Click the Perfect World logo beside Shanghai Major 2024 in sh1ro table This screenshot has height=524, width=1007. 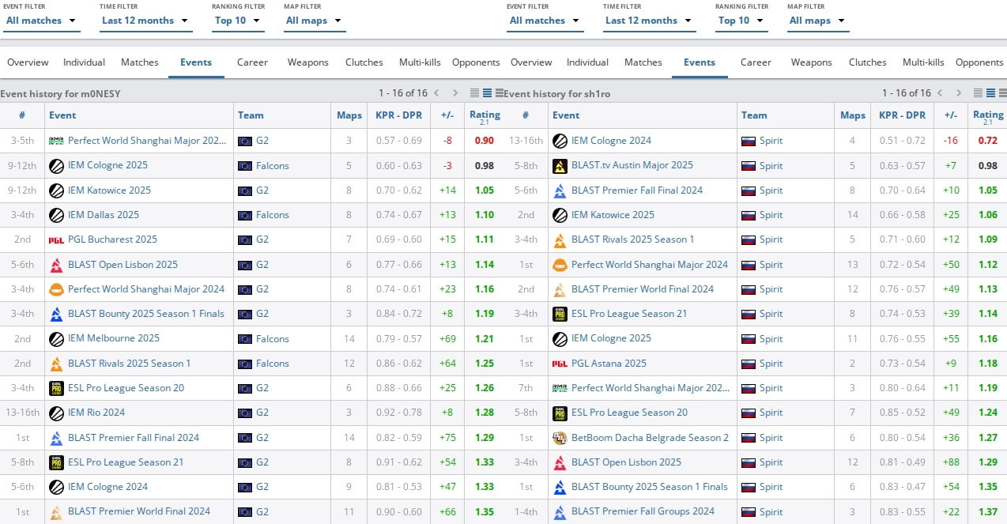(x=560, y=265)
